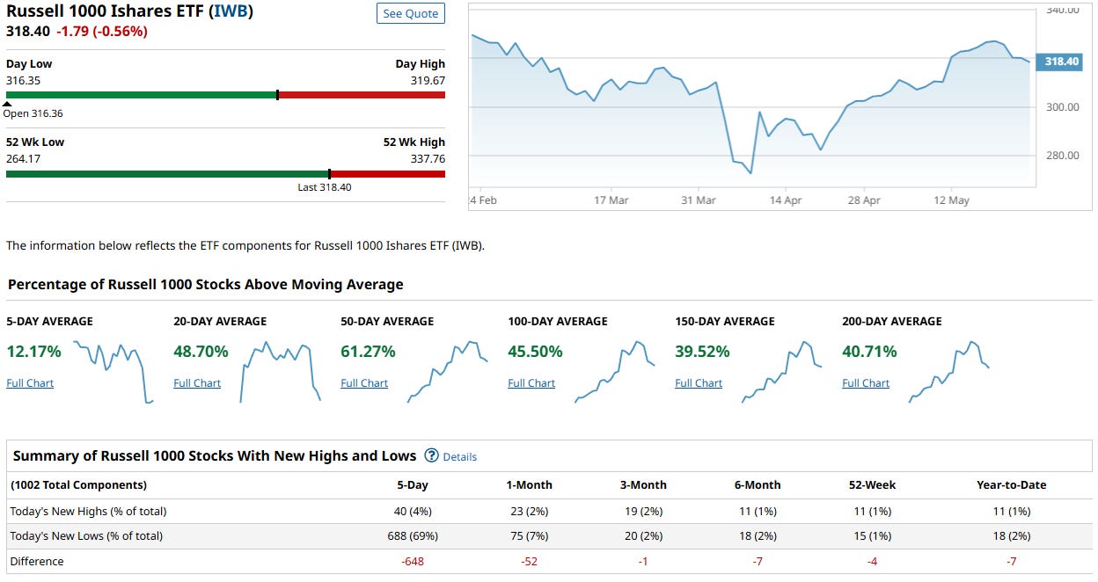
Task: Click the question mark help icon
Action: [431, 455]
